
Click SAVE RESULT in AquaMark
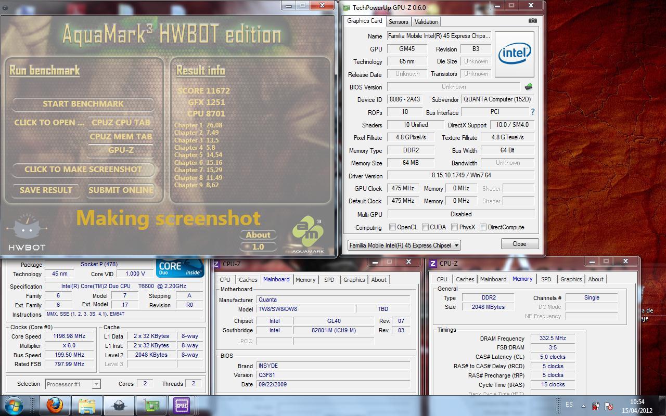(x=46, y=190)
